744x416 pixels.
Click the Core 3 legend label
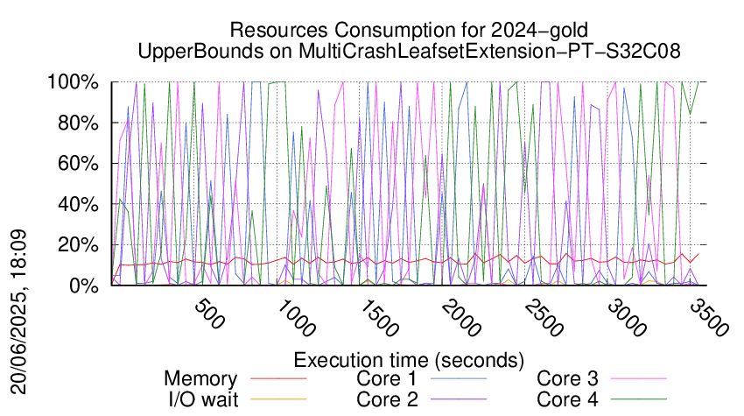click(567, 379)
